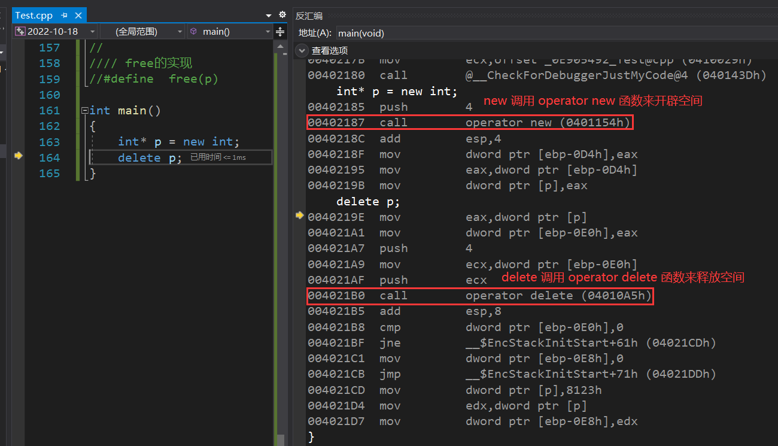Pin the Test.cpp tab

click(x=65, y=16)
